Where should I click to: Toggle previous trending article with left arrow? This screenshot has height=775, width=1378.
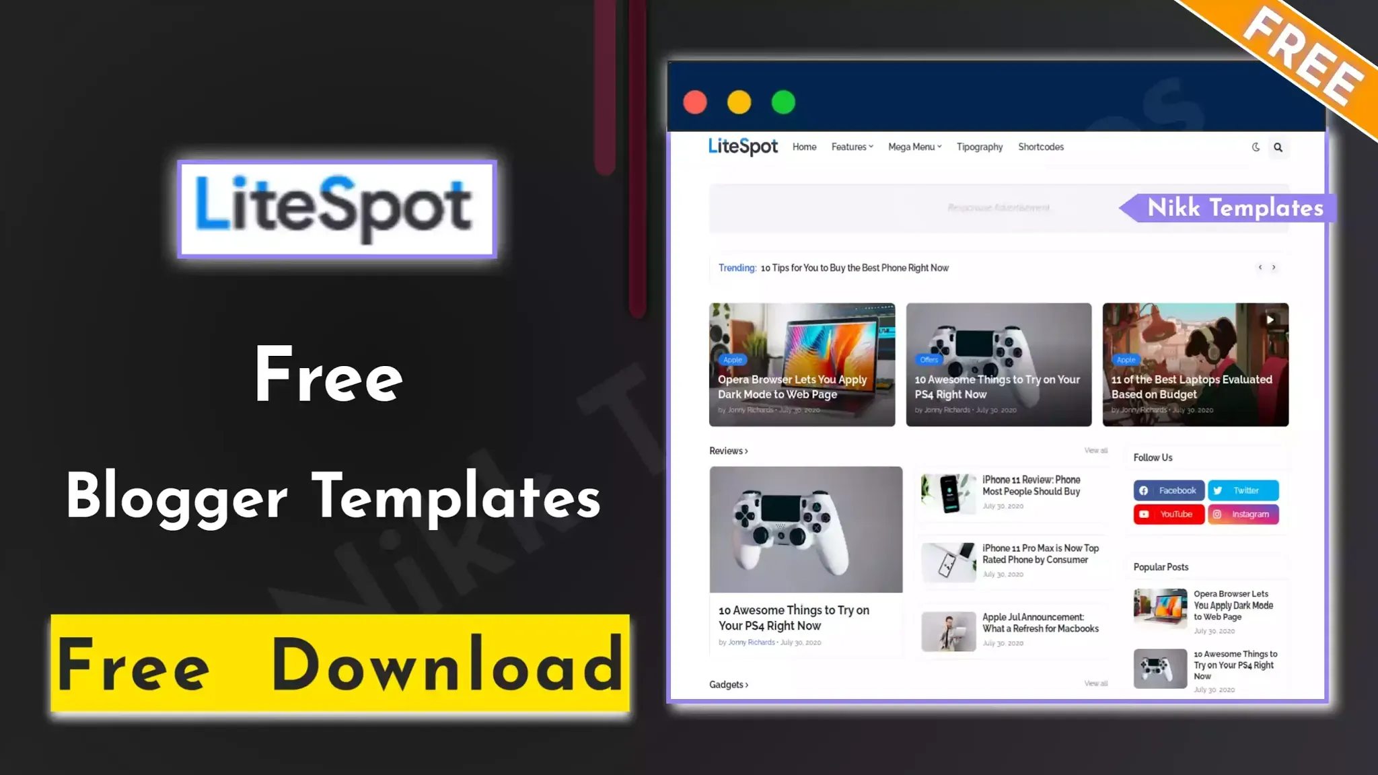tap(1260, 266)
